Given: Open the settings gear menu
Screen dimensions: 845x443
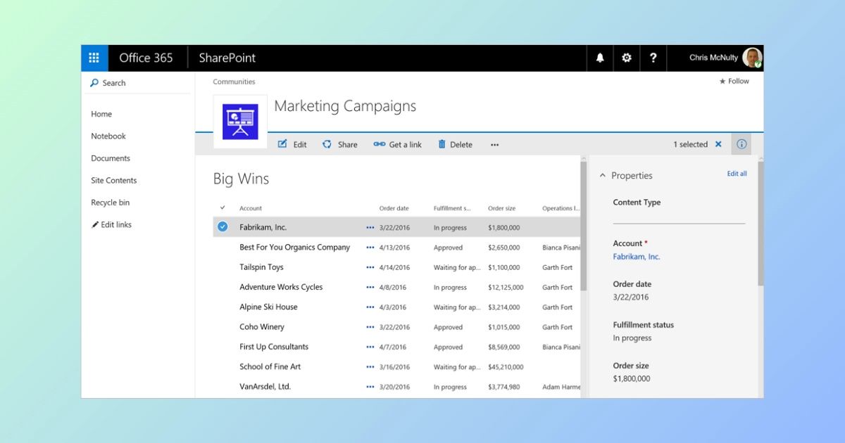Looking at the screenshot, I should click(627, 58).
